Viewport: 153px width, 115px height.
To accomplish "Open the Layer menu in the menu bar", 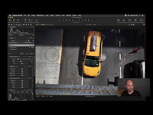I will [47, 15].
